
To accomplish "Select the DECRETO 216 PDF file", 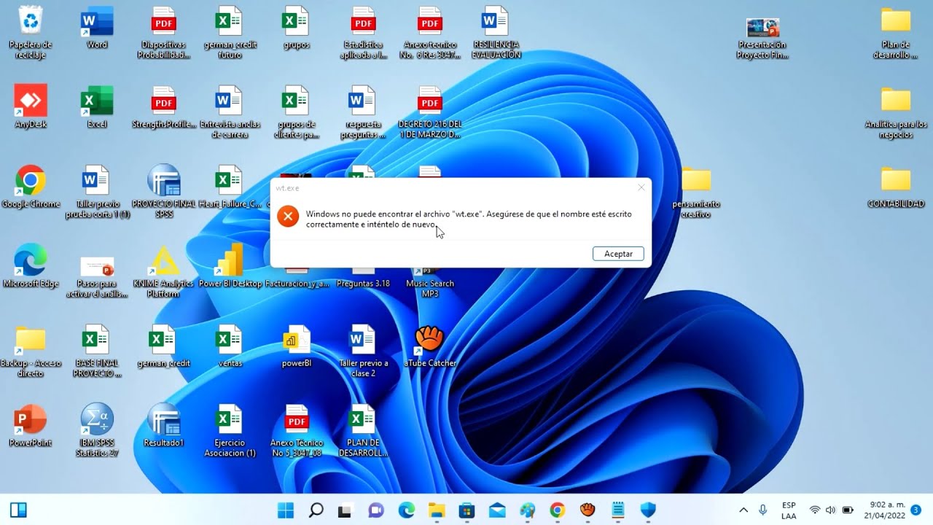I will click(430, 112).
